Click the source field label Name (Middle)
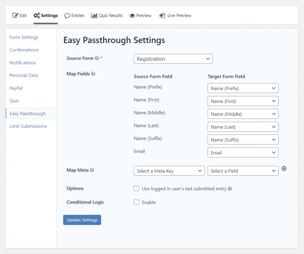304x254 pixels. [149, 113]
